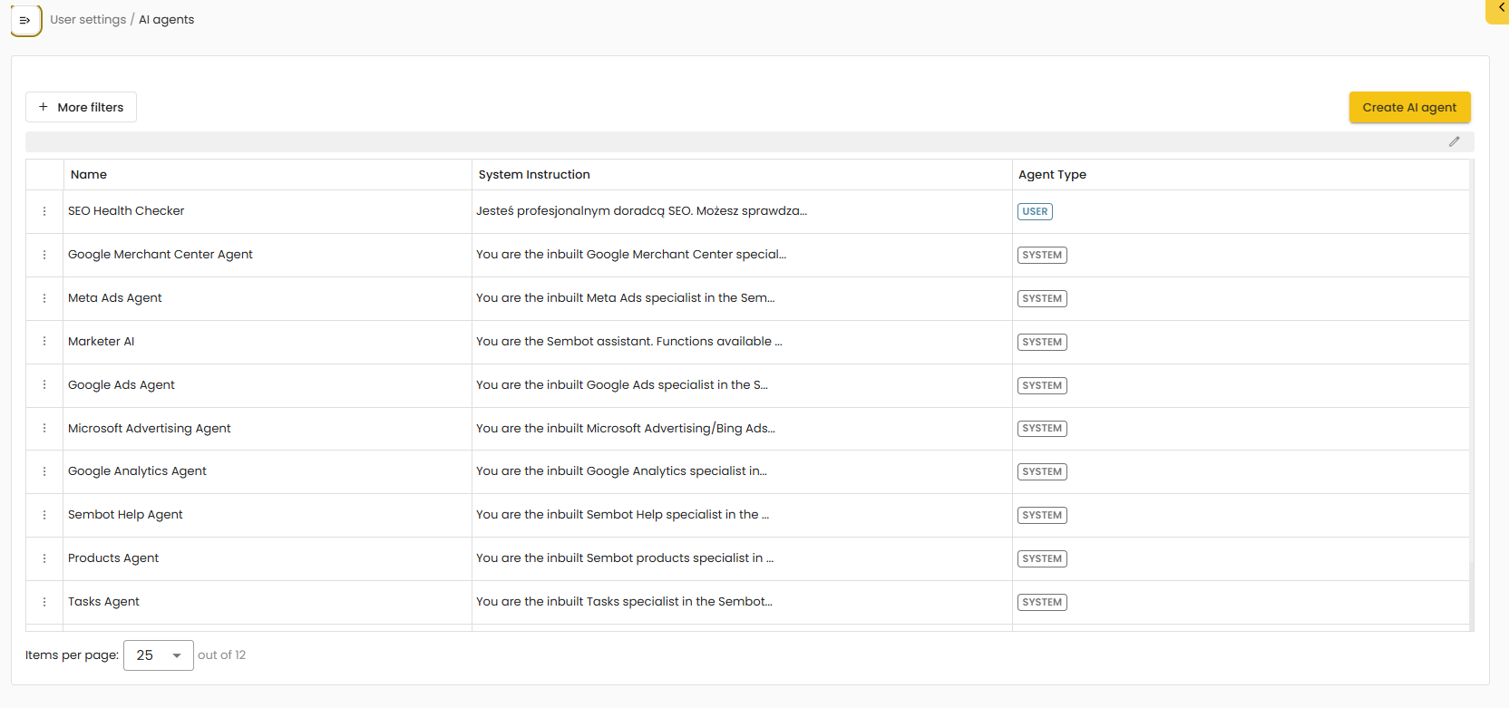Sort by Name column header
Screen dimensions: 1509x708
pos(89,175)
